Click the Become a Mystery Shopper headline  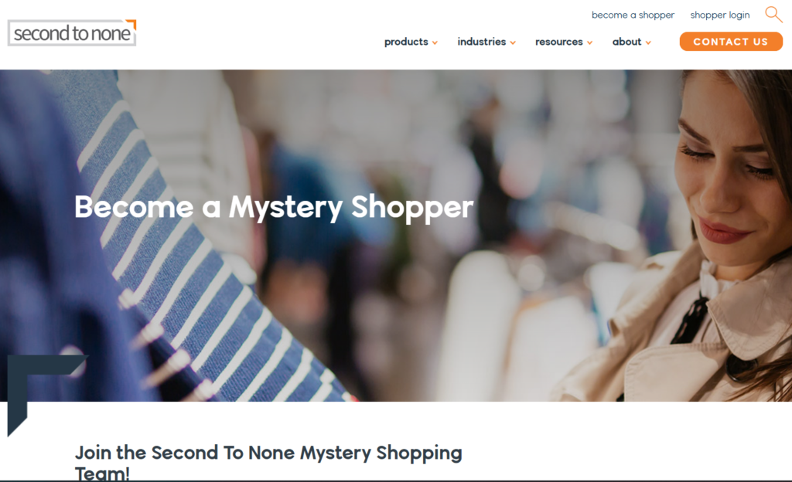coord(274,207)
